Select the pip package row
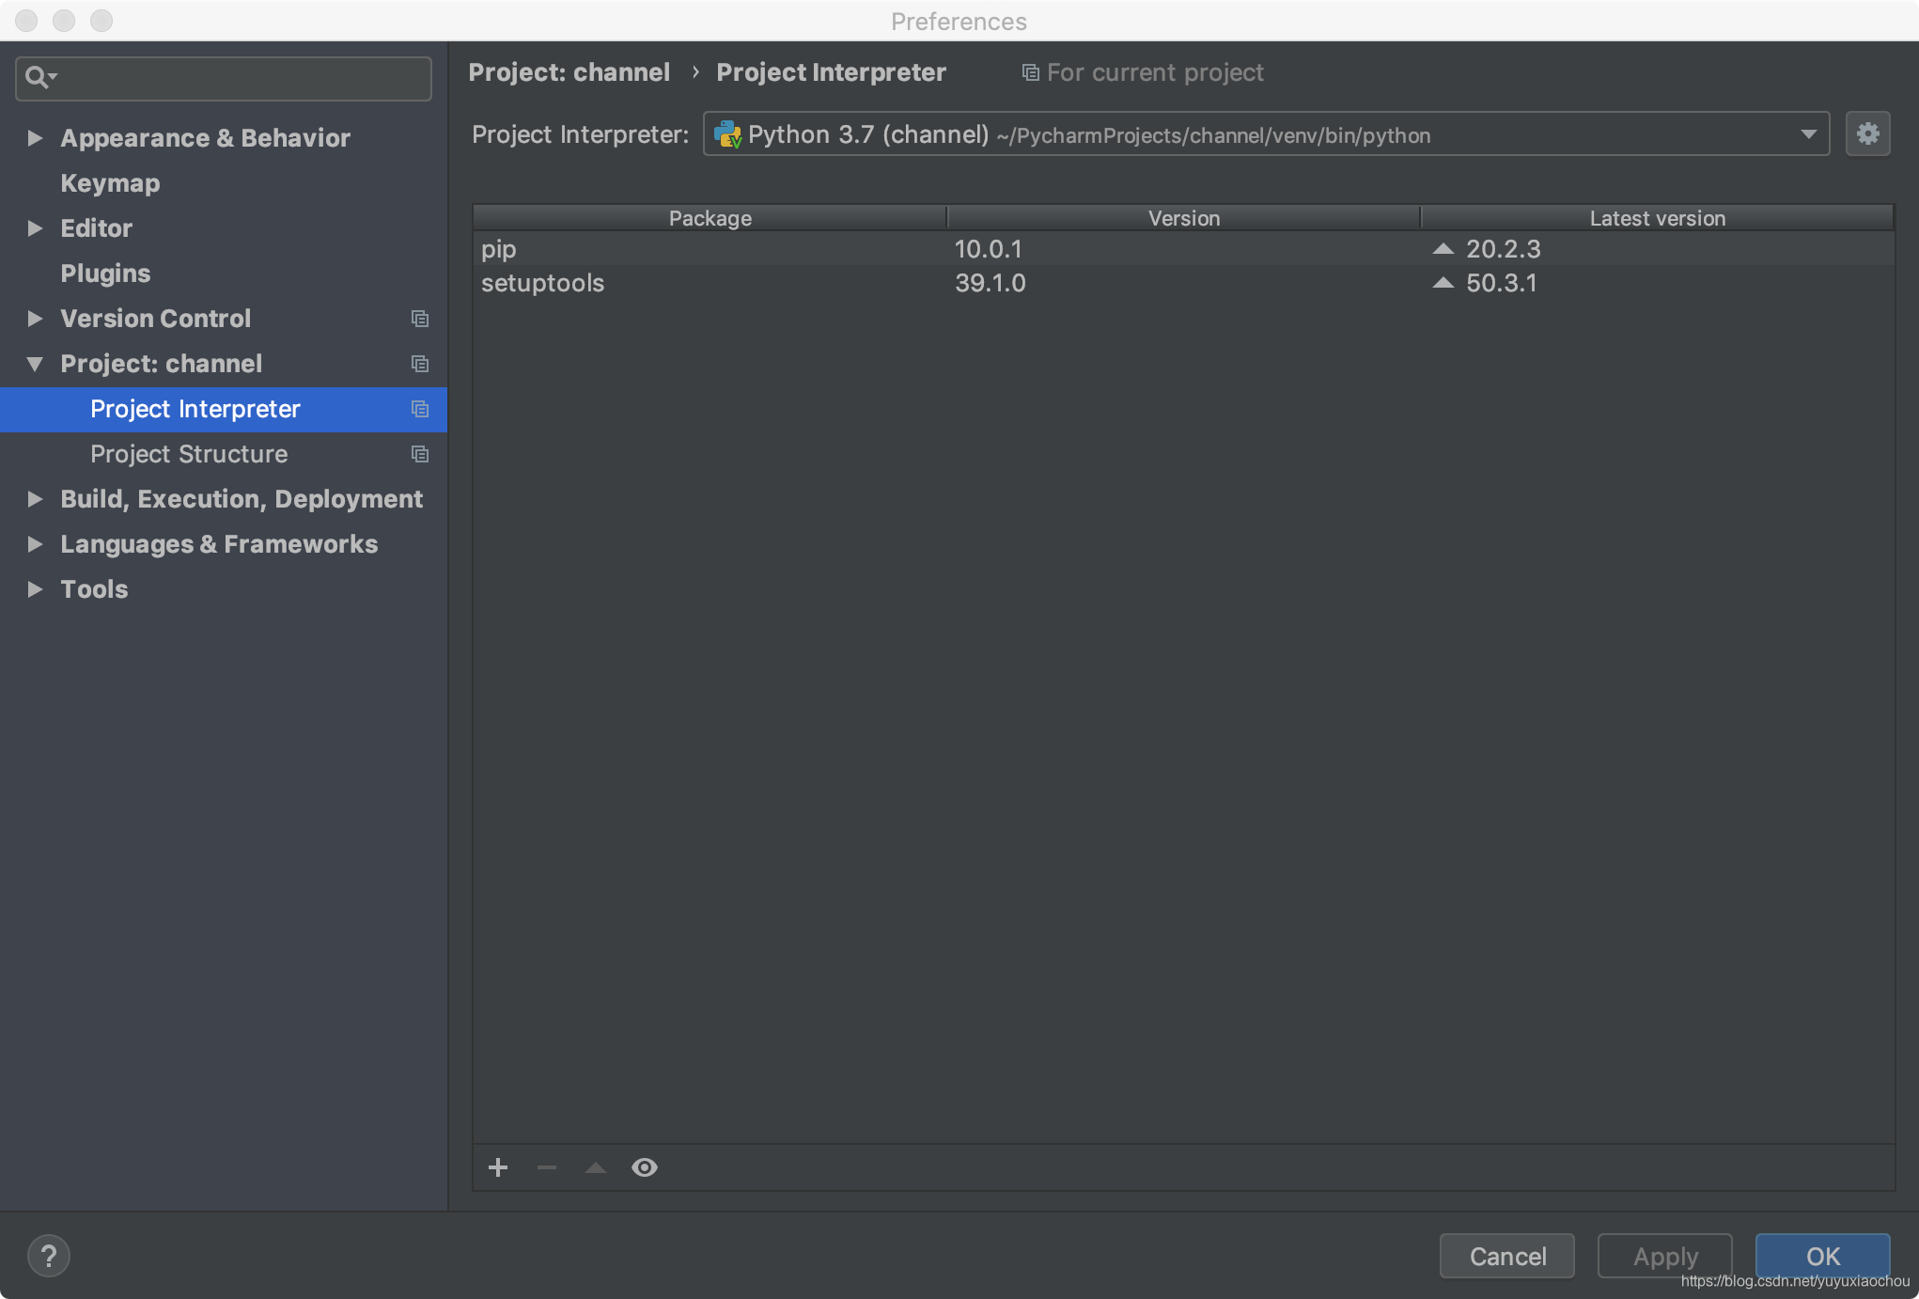 pyautogui.click(x=1181, y=248)
